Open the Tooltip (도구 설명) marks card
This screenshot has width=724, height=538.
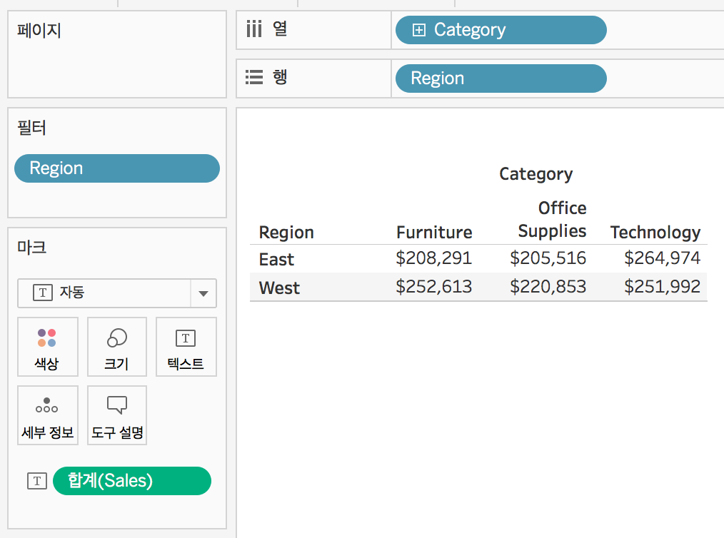tap(117, 415)
